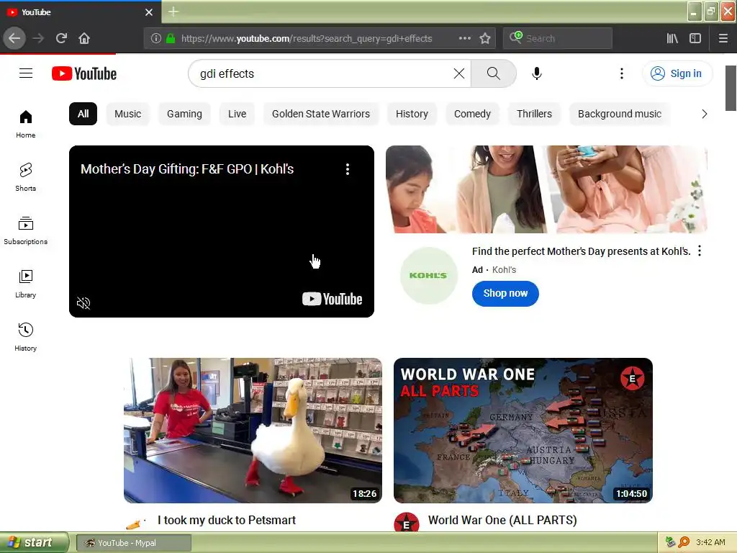Click the World War One channel avatar
The height and width of the screenshot is (553, 737).
(x=406, y=523)
